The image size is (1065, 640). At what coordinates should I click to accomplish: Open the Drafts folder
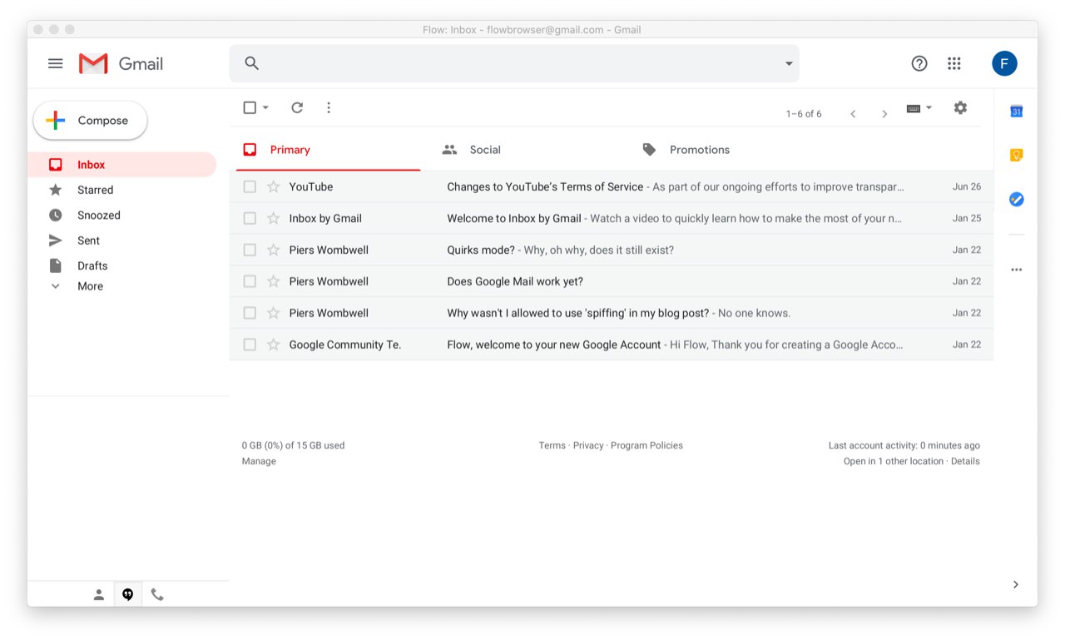[121, 265]
